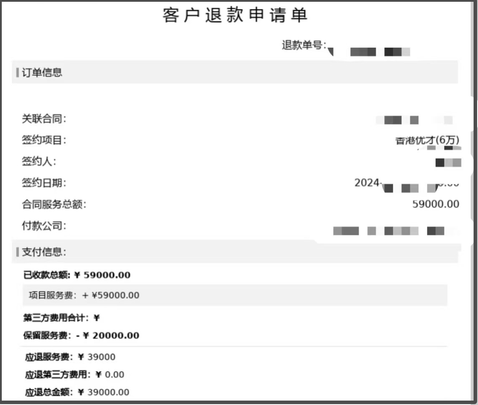Select the 第三方费用合计 line
Screen dimensions: 478x405
(62, 317)
